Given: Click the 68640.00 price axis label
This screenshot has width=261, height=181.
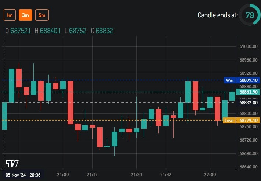Looking at the screenshot, I should point(249,167).
